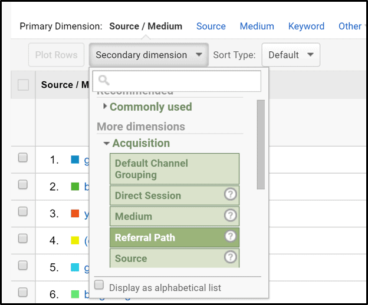Image resolution: width=368 pixels, height=305 pixels.
Task: Check the checkbox for row 3
Action: (23, 211)
